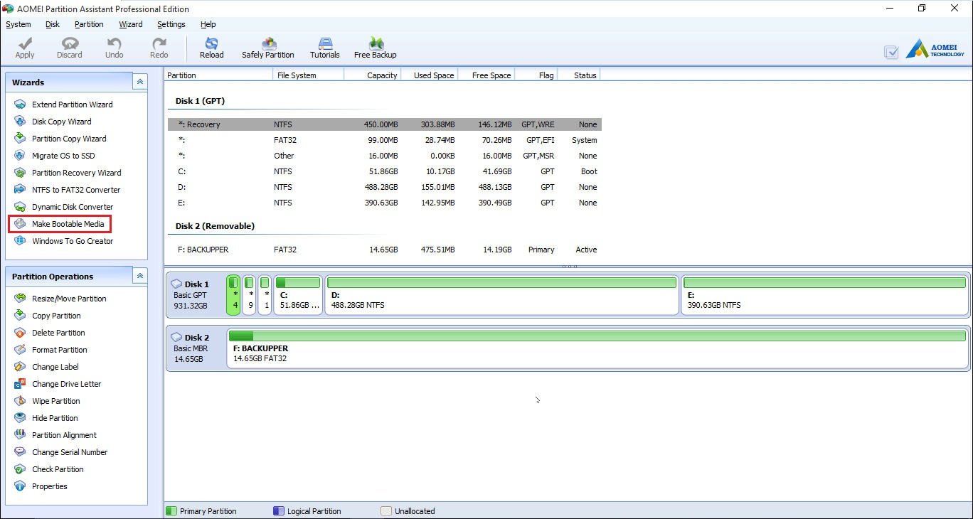Select the C: partition row in the list

coord(384,171)
